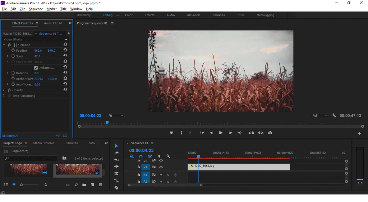This screenshot has width=368, height=202.
Task: Export a frame with the camera icon
Action: [x=270, y=133]
